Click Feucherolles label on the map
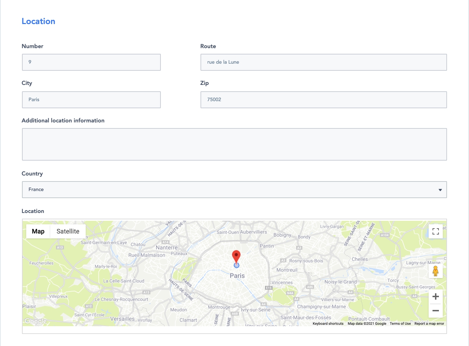The height and width of the screenshot is (346, 469). (x=41, y=263)
